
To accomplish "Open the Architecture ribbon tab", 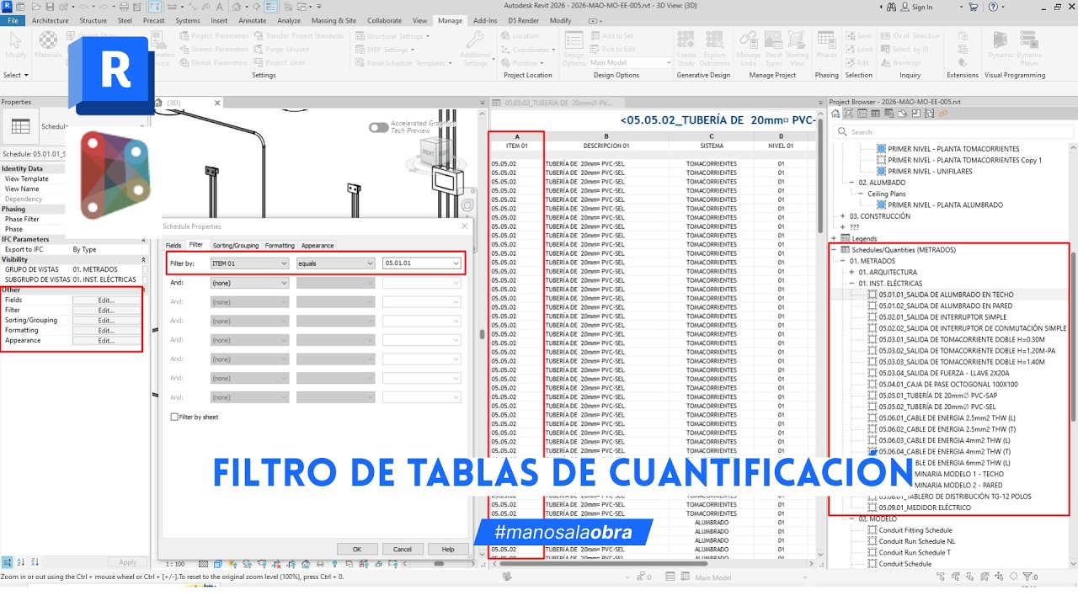I will click(51, 20).
